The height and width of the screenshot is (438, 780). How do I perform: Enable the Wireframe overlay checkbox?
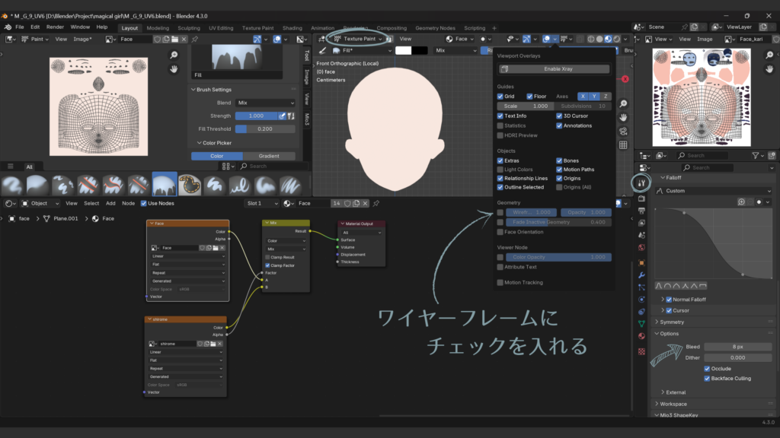(x=500, y=213)
